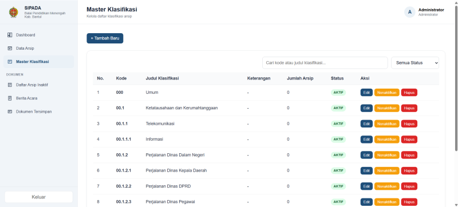Image resolution: width=458 pixels, height=207 pixels.
Task: Click the Kode column header
Action: pos(121,78)
